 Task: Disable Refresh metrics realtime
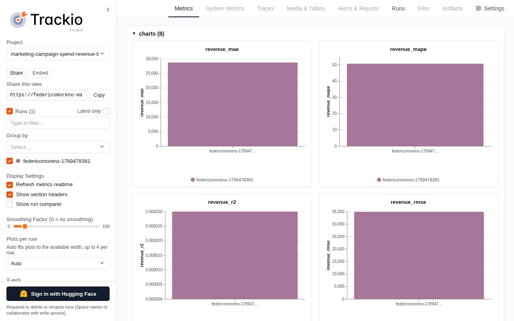tap(10, 185)
